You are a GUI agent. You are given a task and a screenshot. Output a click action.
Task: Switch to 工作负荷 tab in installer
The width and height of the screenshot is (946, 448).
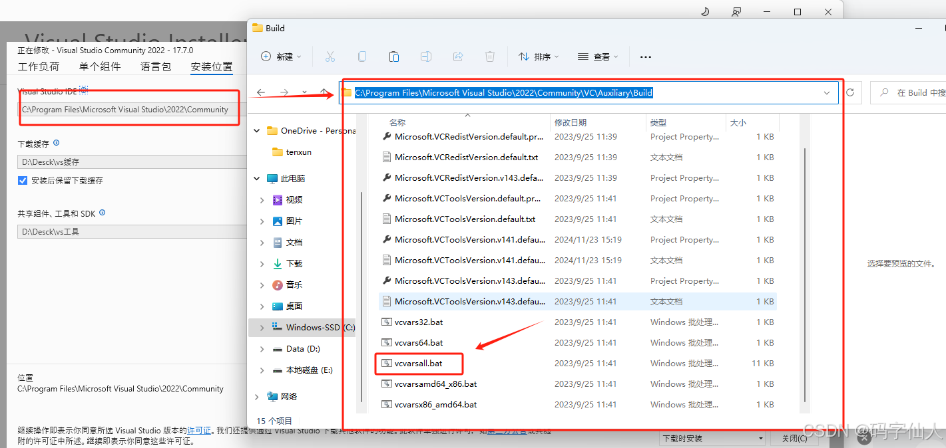39,66
